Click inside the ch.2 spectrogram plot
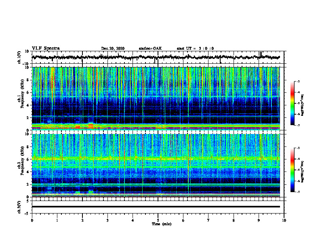 [x=156, y=165]
